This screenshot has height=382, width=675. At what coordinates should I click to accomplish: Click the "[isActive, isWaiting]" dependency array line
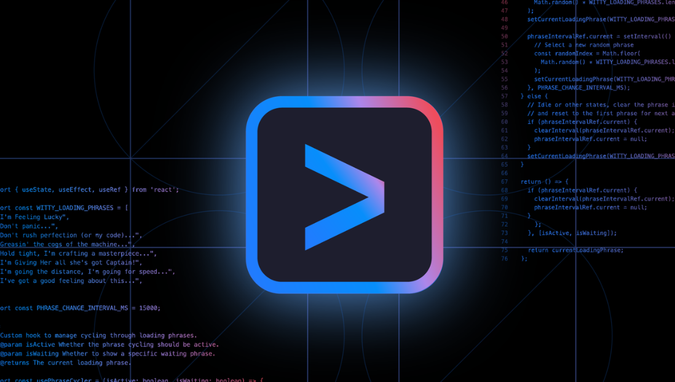572,233
